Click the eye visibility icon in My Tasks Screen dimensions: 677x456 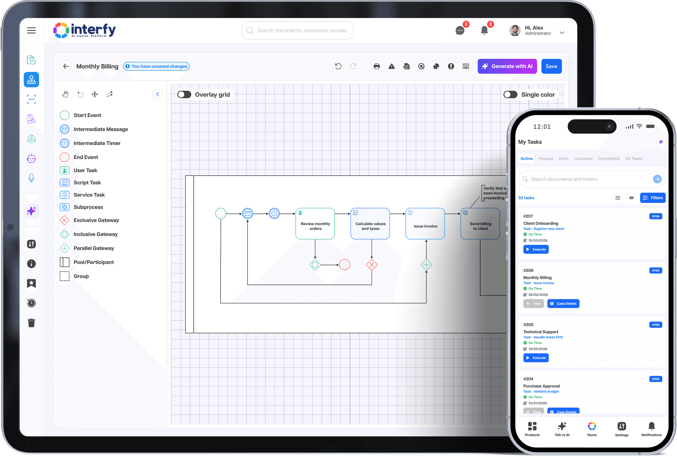click(631, 198)
